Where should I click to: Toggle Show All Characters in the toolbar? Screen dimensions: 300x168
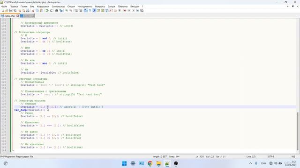[90, 10]
